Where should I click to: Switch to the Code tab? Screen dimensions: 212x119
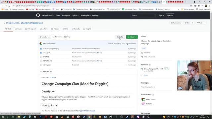point(8,29)
